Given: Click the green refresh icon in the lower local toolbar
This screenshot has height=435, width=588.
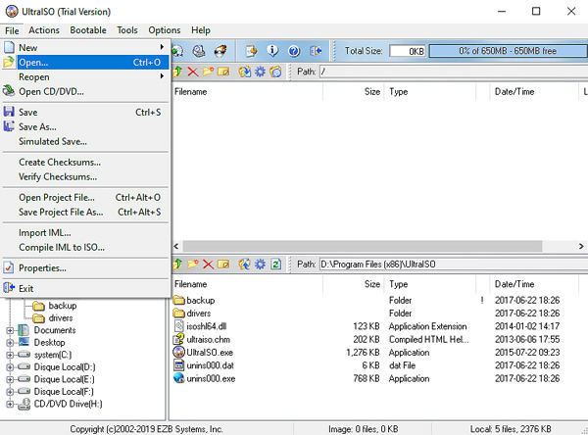Looking at the screenshot, I should tap(276, 265).
